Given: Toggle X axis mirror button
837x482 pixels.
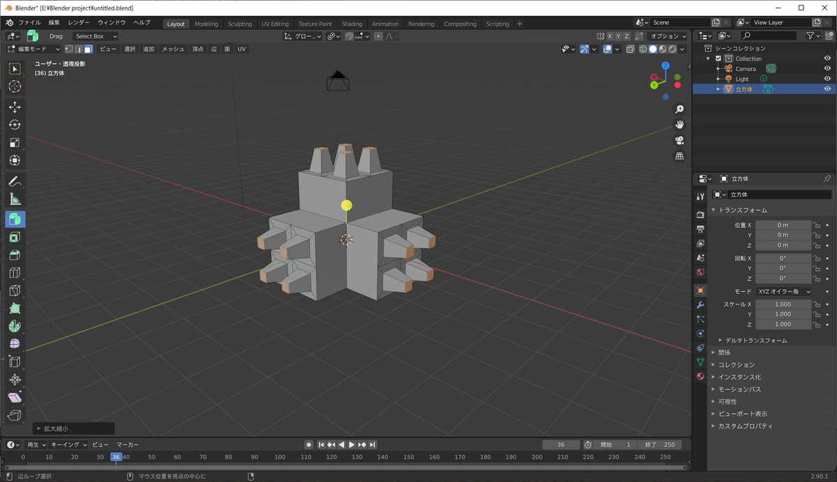Looking at the screenshot, I should (610, 36).
